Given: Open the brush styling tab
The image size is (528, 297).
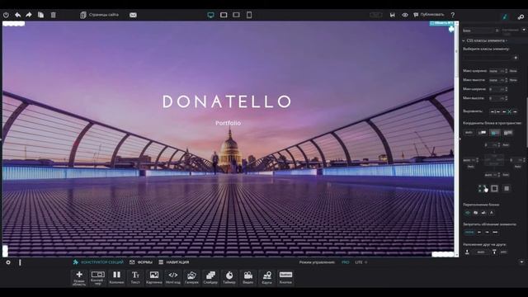Looking at the screenshot, I should tap(504, 16).
